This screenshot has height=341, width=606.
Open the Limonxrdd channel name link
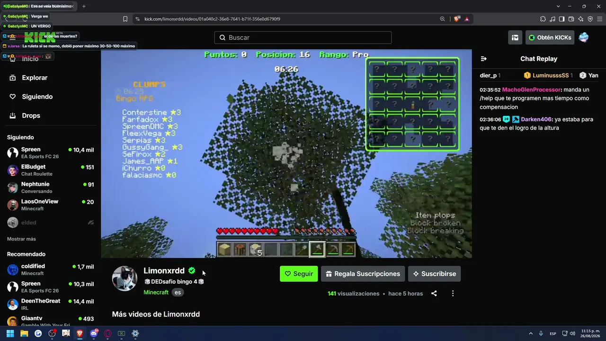(x=164, y=271)
